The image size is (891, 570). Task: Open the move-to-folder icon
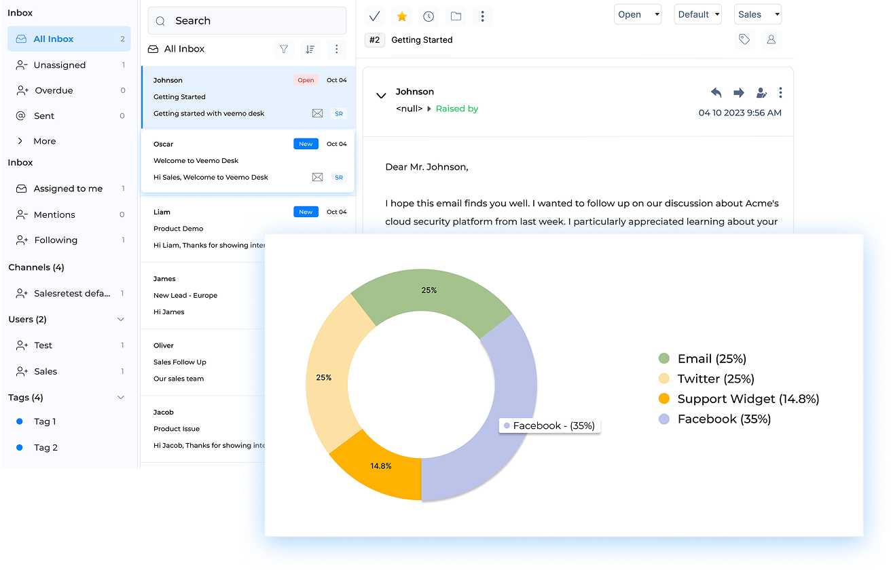[456, 16]
